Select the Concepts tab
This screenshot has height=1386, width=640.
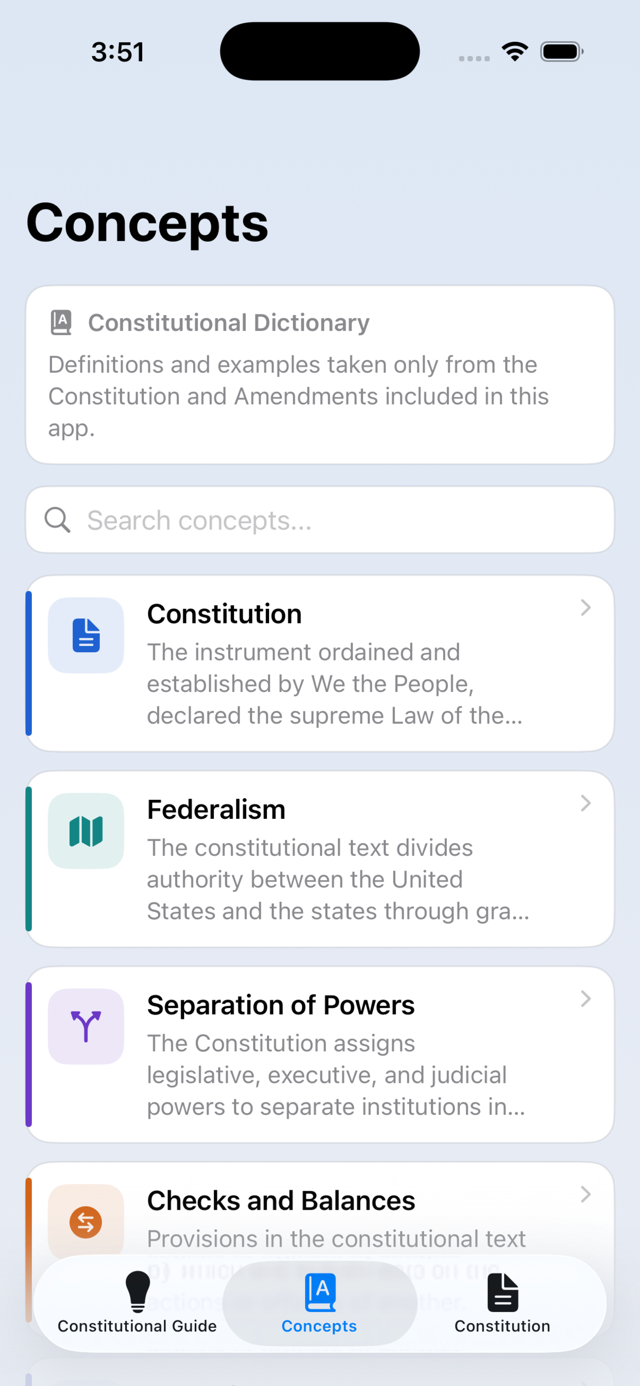319,1303
